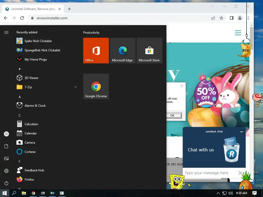
Task: Switch to SpongeBob taskbar app
Action: click(52, 193)
